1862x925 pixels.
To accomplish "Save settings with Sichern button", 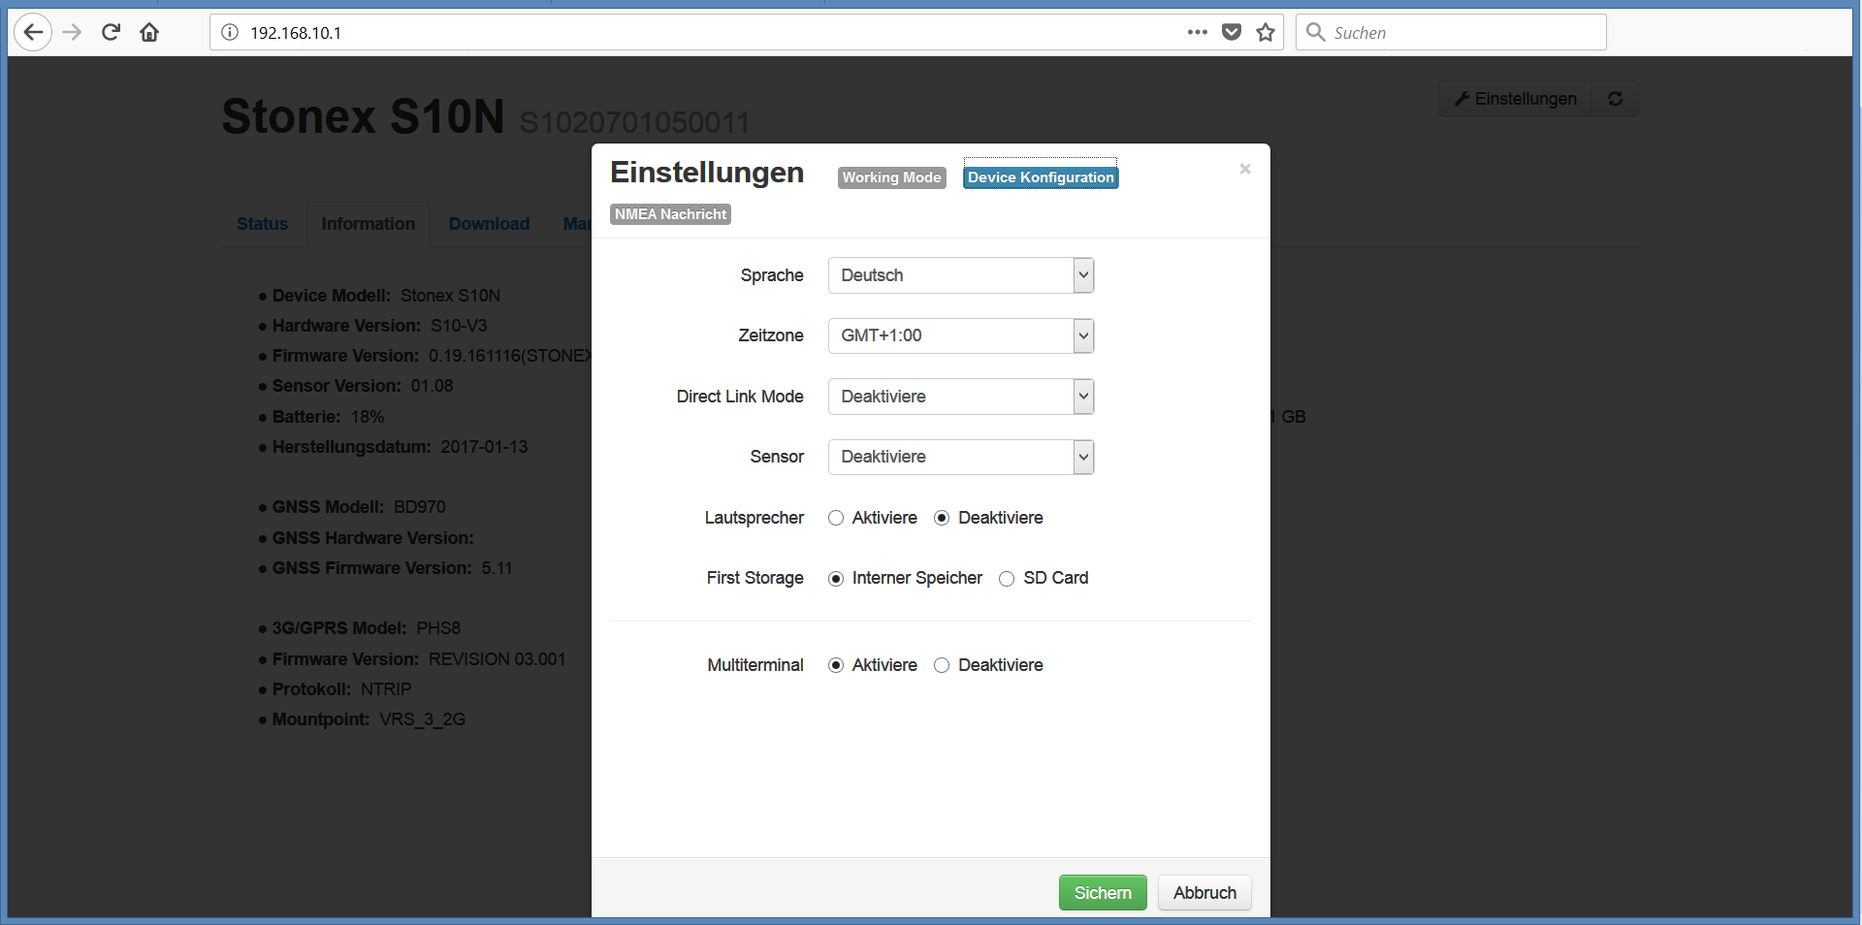I will point(1103,893).
